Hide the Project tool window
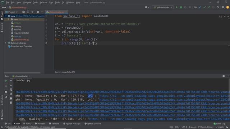This screenshot has width=230, height=129. click(42, 12)
